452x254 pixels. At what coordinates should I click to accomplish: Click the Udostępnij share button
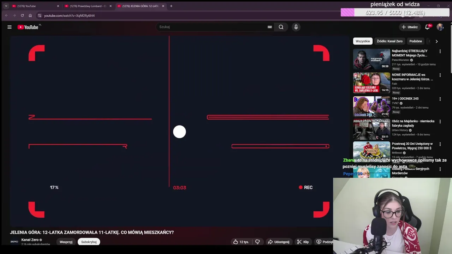[278, 242]
